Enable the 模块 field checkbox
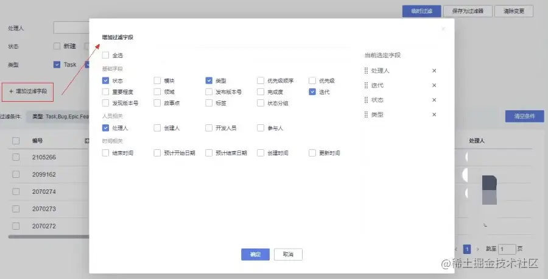This screenshot has height=279, width=548. pos(157,81)
